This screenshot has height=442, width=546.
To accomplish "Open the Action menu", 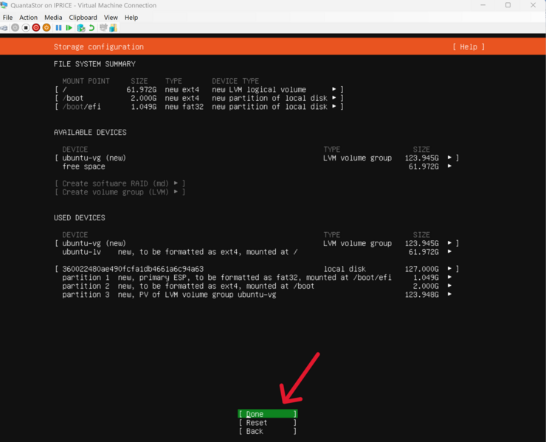I will 28,18.
